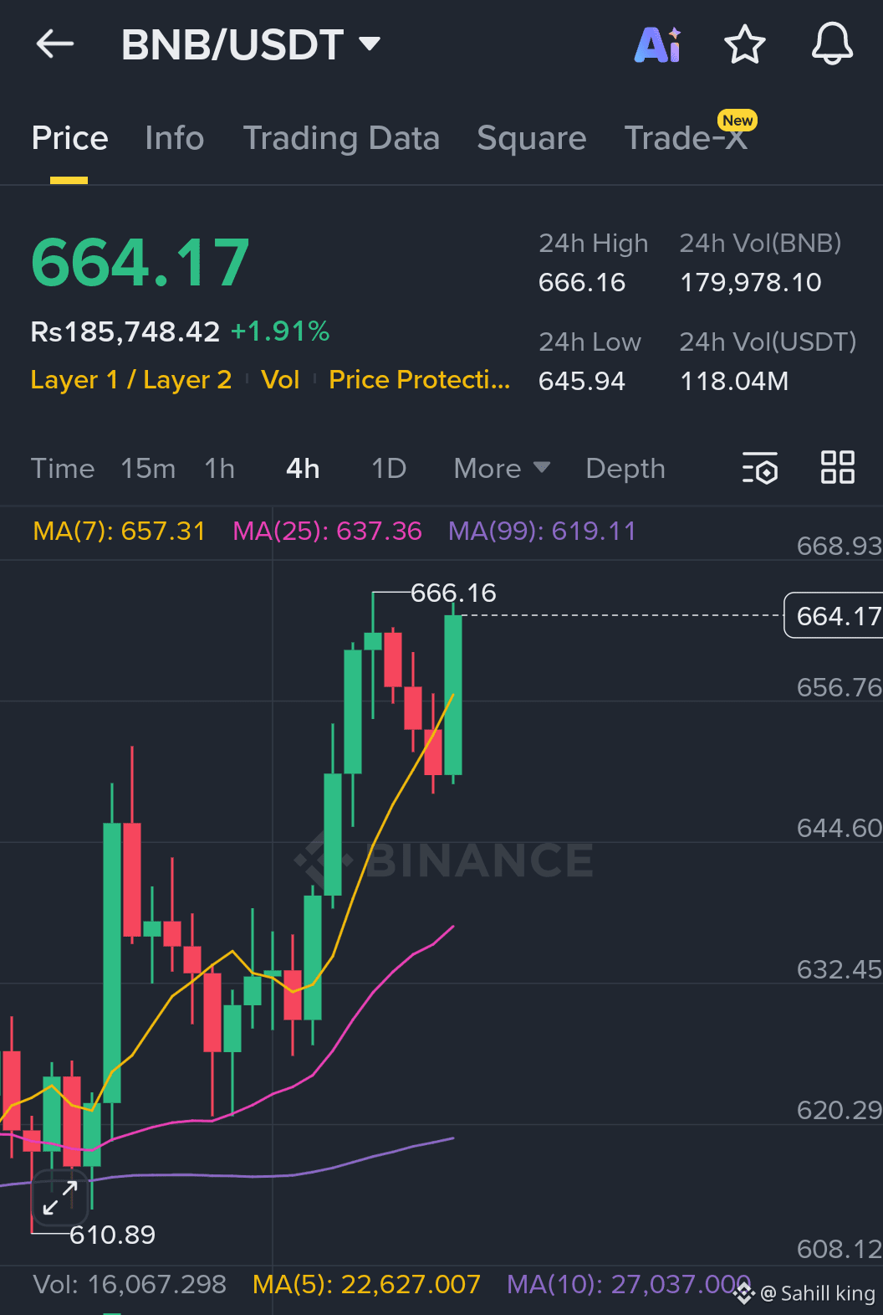Viewport: 883px width, 1315px height.
Task: Select the 15m chart interval
Action: [x=148, y=469]
